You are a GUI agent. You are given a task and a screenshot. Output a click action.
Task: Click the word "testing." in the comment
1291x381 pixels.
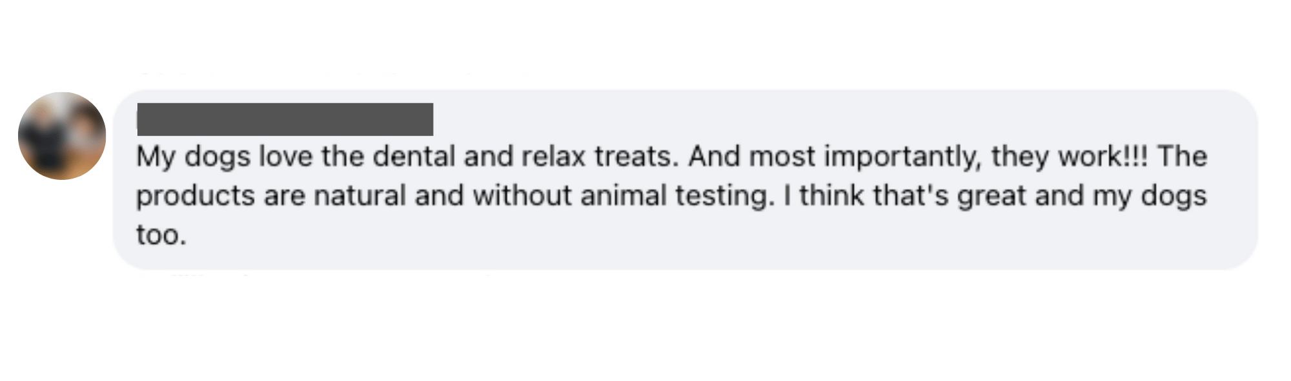(x=725, y=197)
